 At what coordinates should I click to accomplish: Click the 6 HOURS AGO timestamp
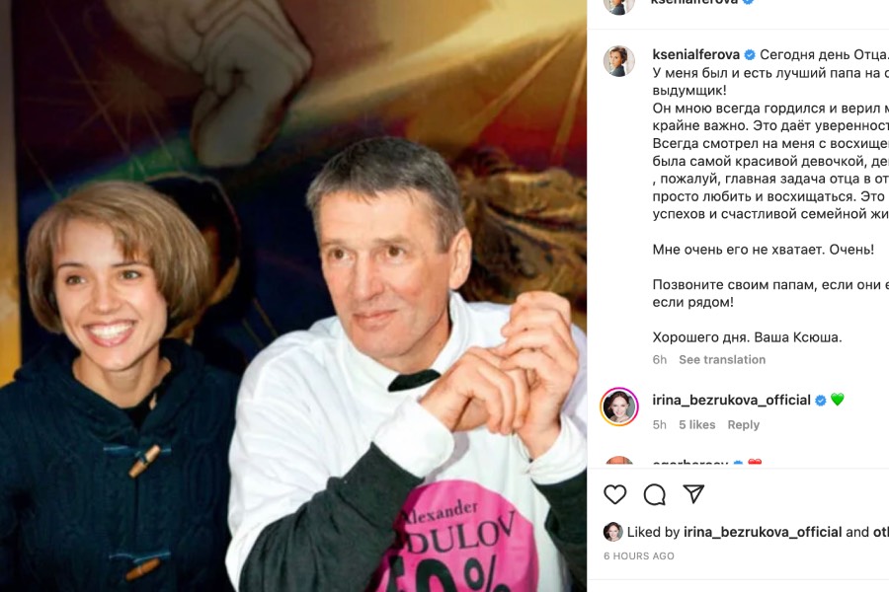click(639, 556)
